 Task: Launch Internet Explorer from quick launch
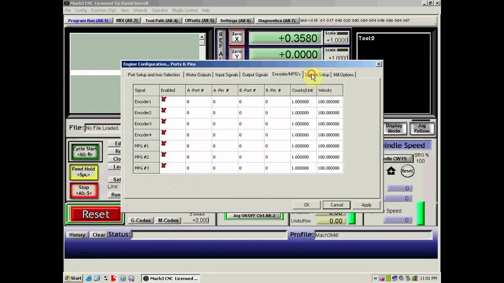89,278
